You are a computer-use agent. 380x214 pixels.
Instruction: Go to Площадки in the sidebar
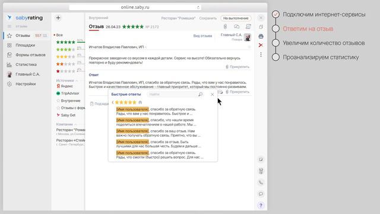point(25,45)
